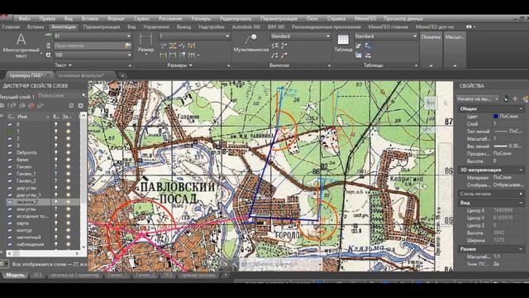Open layer manager settings gear icon
The image size is (529, 298).
click(x=80, y=106)
